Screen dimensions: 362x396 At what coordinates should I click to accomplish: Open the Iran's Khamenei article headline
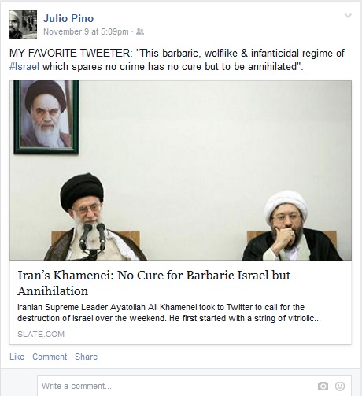(154, 283)
